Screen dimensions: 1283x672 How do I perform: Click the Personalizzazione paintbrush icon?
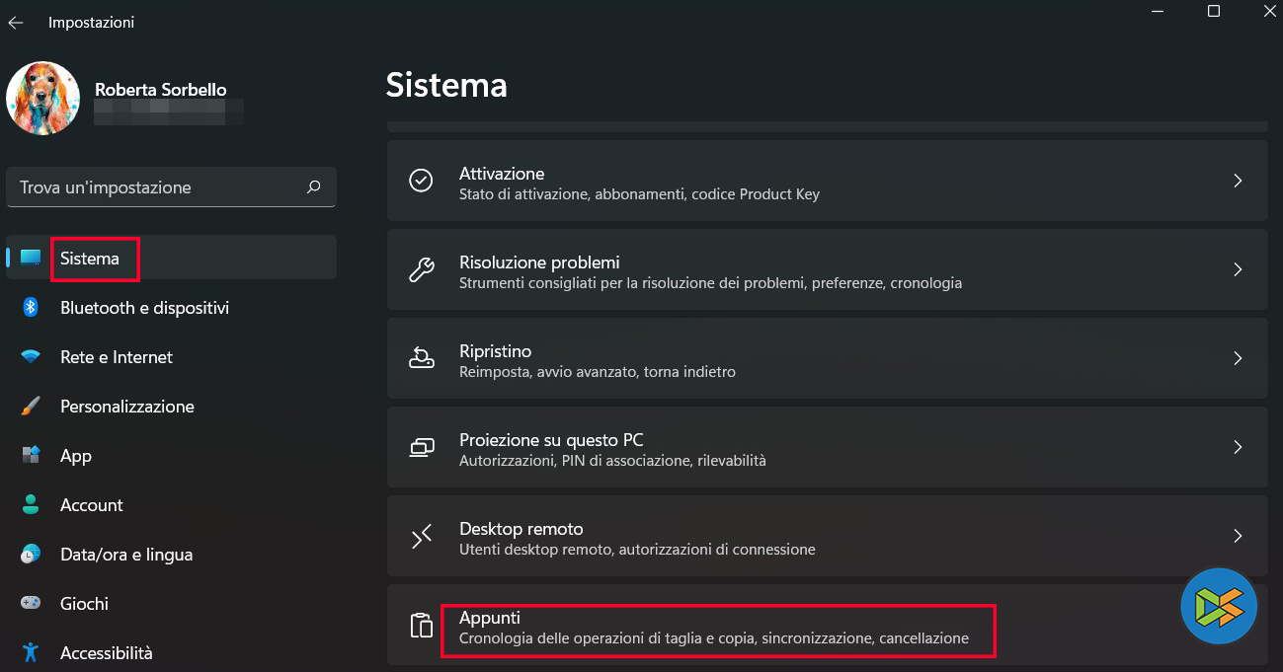pyautogui.click(x=31, y=407)
